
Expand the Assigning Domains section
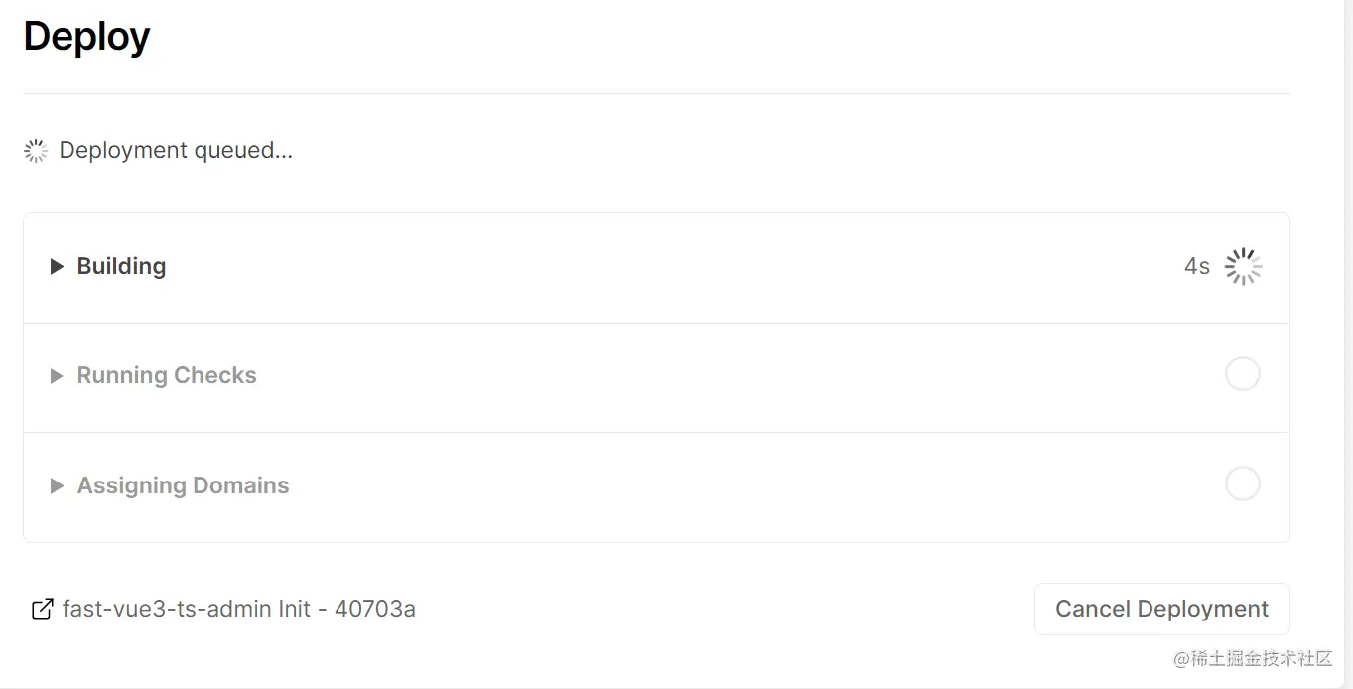[x=57, y=484]
